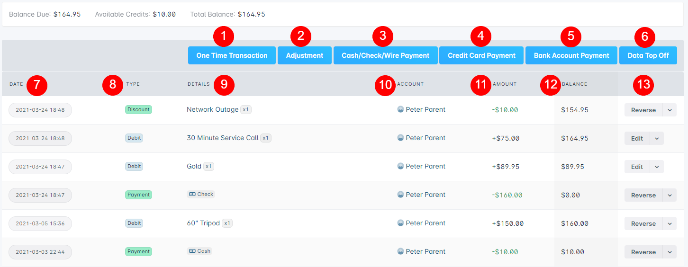This screenshot has width=688, height=267.
Task: Expand dropdown arrow on Gold row
Action: click(657, 167)
